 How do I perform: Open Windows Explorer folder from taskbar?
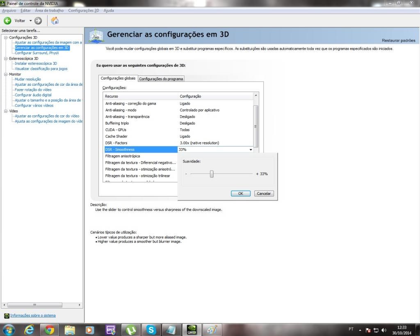pyautogui.click(x=70, y=330)
